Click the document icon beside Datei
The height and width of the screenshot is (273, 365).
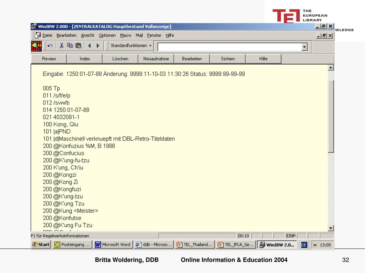pyautogui.click(x=38, y=35)
